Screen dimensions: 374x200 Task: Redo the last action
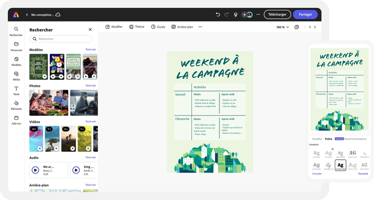point(226,14)
